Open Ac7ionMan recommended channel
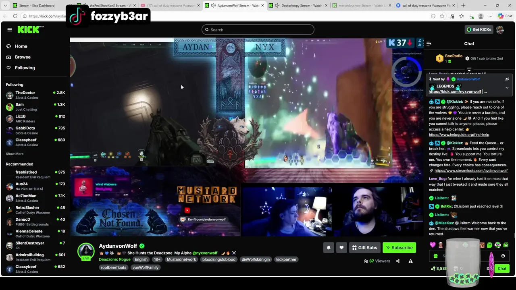The height and width of the screenshot is (290, 516). (x=35, y=198)
